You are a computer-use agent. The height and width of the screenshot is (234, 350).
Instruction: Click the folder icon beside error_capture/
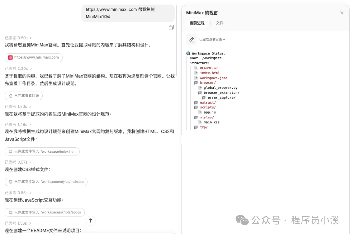click(x=204, y=97)
